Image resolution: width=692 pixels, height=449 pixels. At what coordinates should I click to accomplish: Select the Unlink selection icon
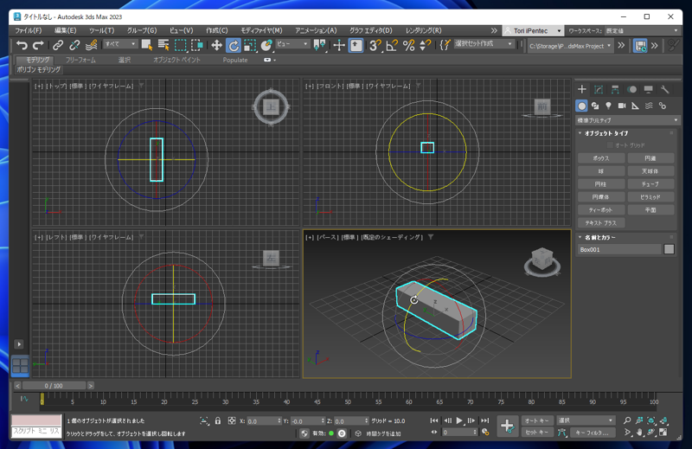click(74, 45)
